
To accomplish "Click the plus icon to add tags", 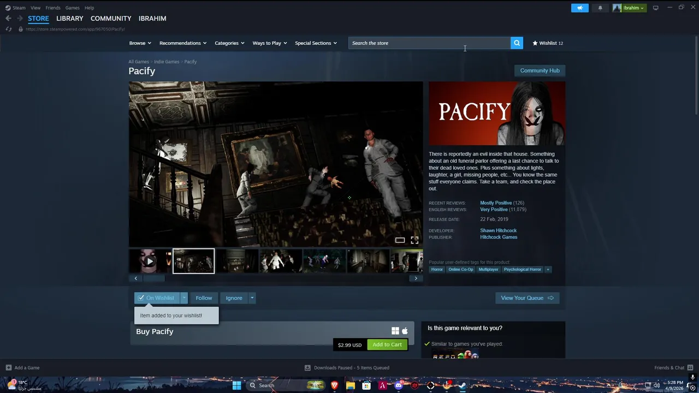I will point(548,269).
